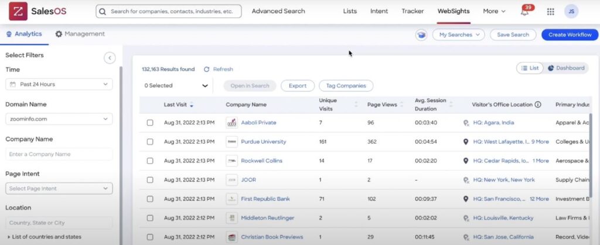Sort by the Last Visit arrow
Image resolution: width=600 pixels, height=245 pixels.
192,105
